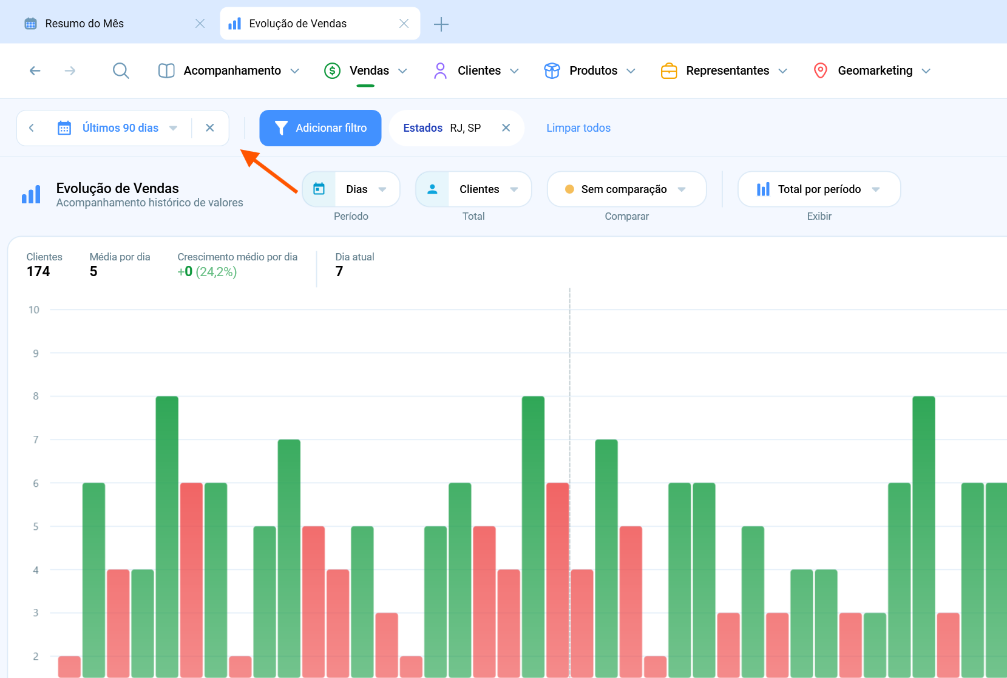Expand the Produtos chevron

pyautogui.click(x=631, y=71)
